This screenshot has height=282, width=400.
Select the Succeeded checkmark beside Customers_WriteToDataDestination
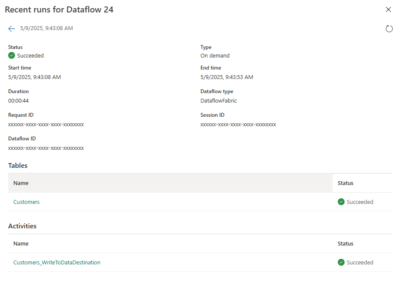[x=341, y=262]
